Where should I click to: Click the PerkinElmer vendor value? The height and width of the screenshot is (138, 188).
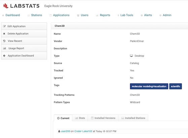[137, 41]
